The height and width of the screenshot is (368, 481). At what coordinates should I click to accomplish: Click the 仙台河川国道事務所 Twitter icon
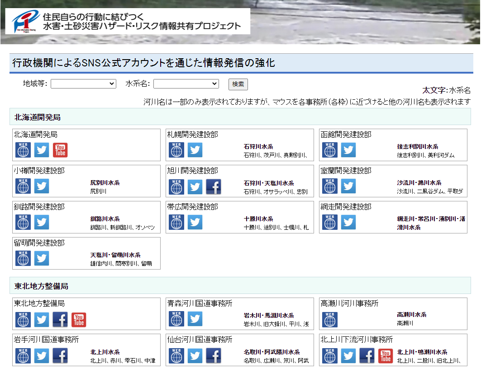195,356
